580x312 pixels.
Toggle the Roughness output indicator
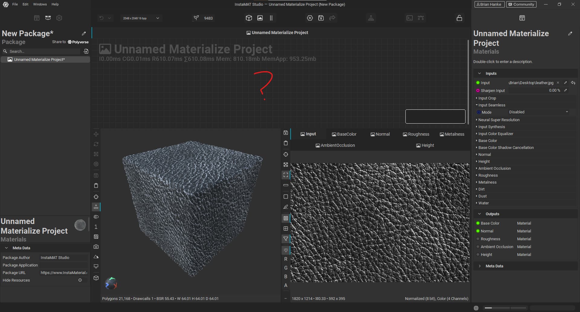tap(478, 239)
